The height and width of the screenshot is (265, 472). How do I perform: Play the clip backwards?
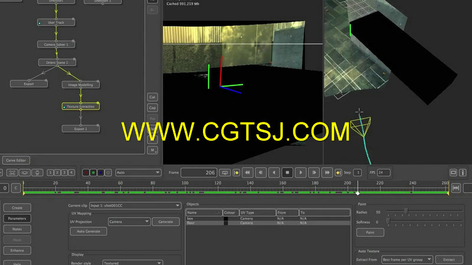[274, 173]
